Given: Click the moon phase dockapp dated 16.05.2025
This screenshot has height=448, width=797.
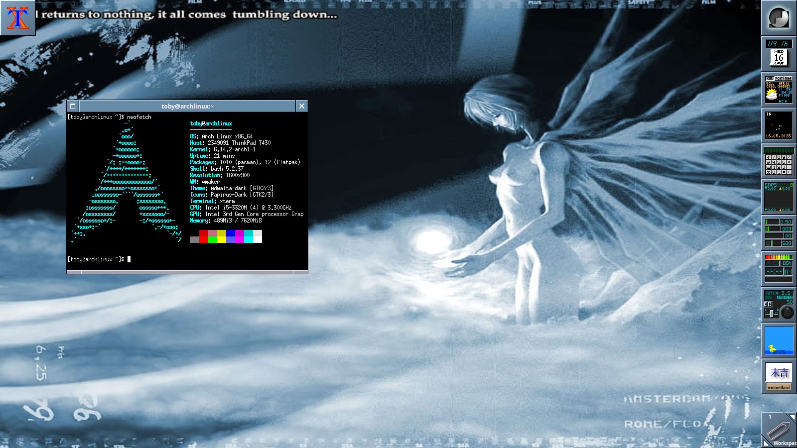Looking at the screenshot, I should pos(779,125).
